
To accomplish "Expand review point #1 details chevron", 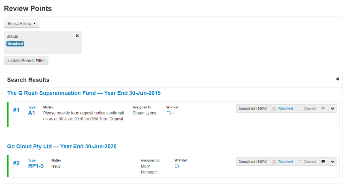I will tap(333, 108).
